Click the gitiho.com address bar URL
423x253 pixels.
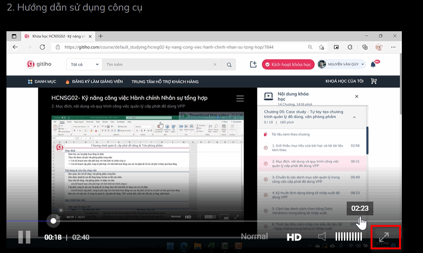pos(169,47)
